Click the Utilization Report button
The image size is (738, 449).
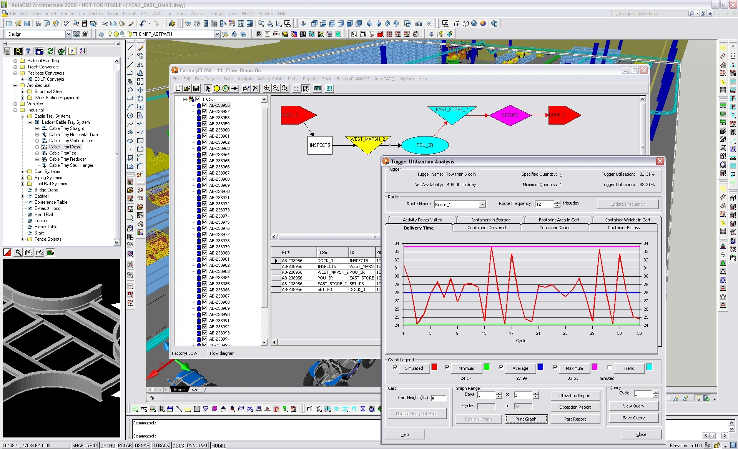coord(575,396)
